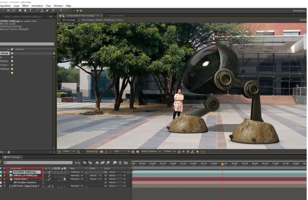The height and width of the screenshot is (200, 308).
Task: Open the Full resolution dropdown in the viewer
Action: click(122, 152)
